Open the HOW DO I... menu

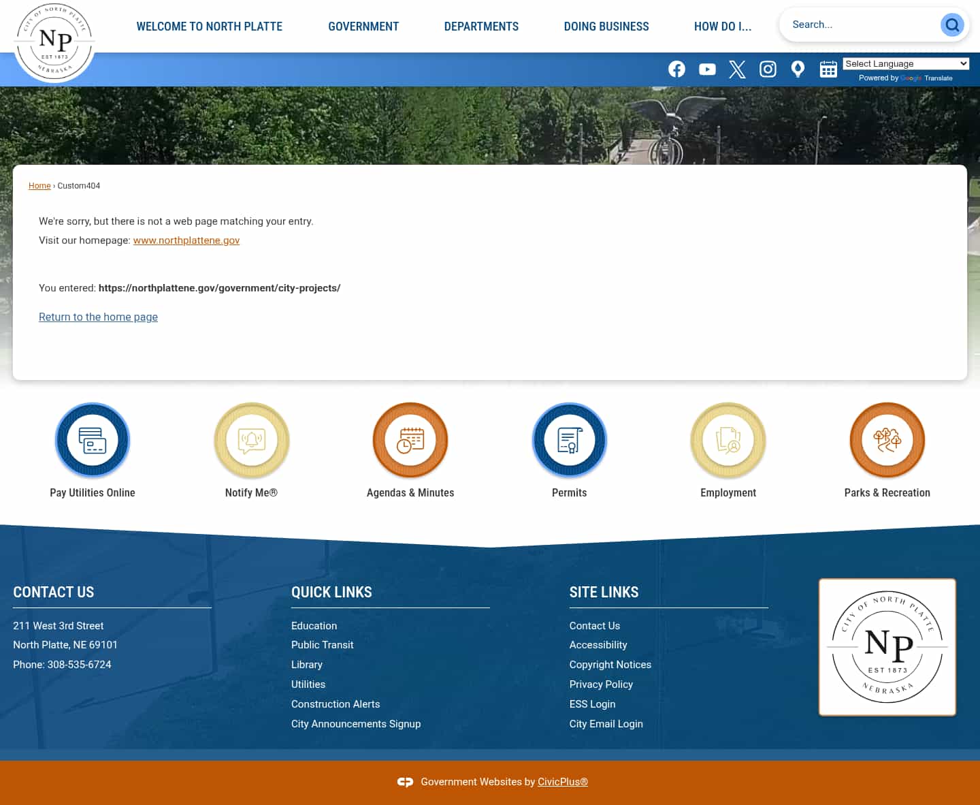coord(723,27)
